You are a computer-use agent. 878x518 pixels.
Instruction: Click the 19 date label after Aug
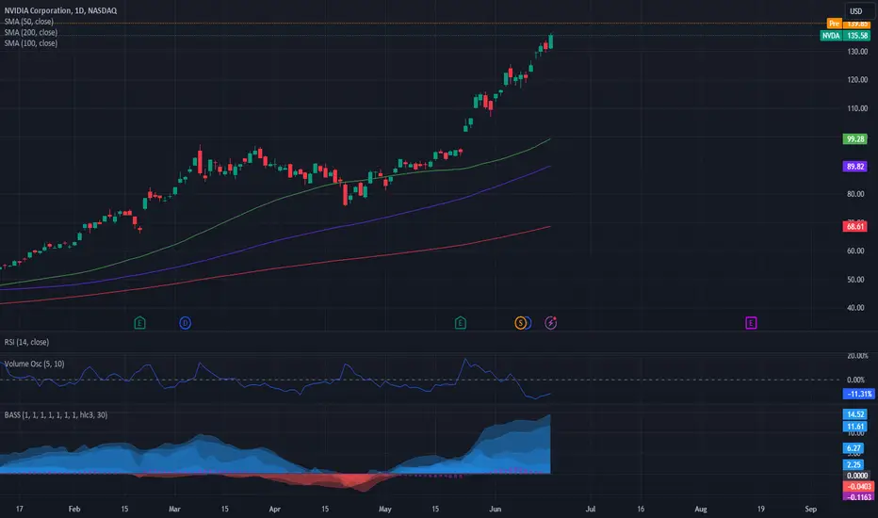point(761,510)
